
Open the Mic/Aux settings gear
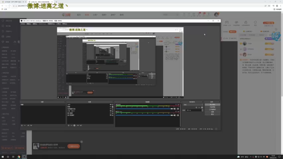(x=178, y=115)
